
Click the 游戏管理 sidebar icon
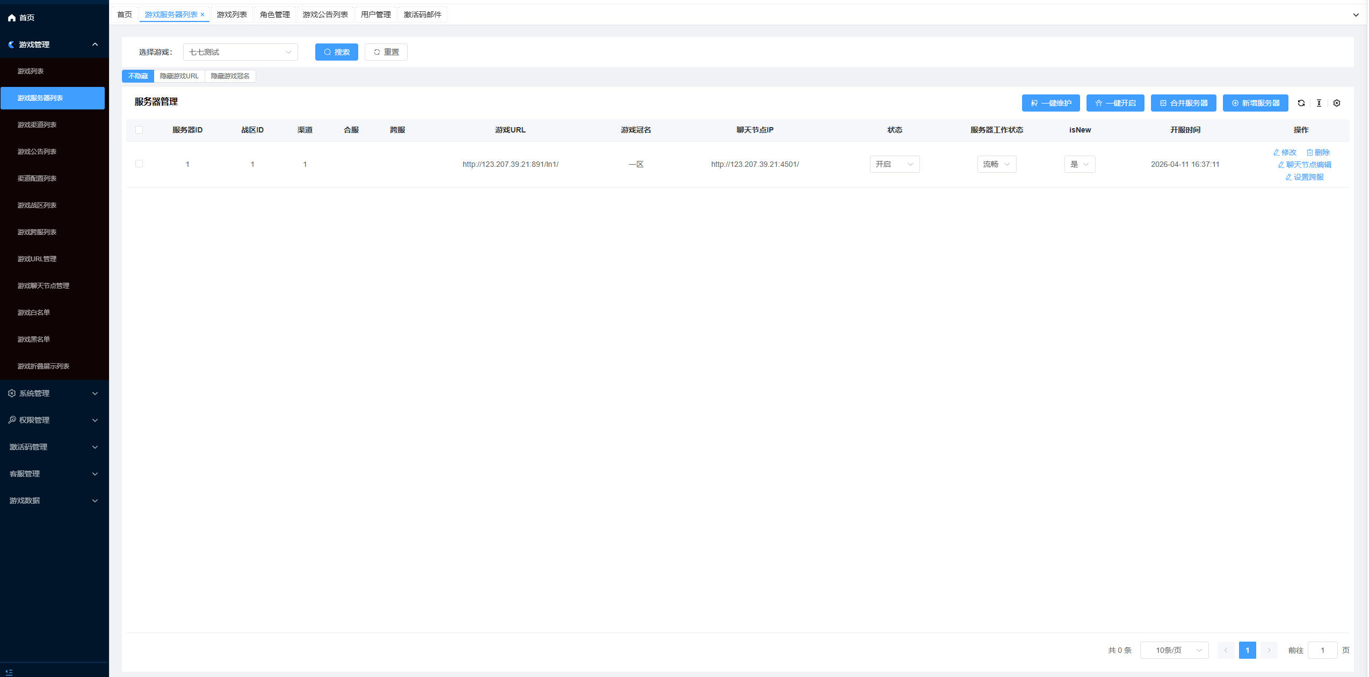pos(11,45)
